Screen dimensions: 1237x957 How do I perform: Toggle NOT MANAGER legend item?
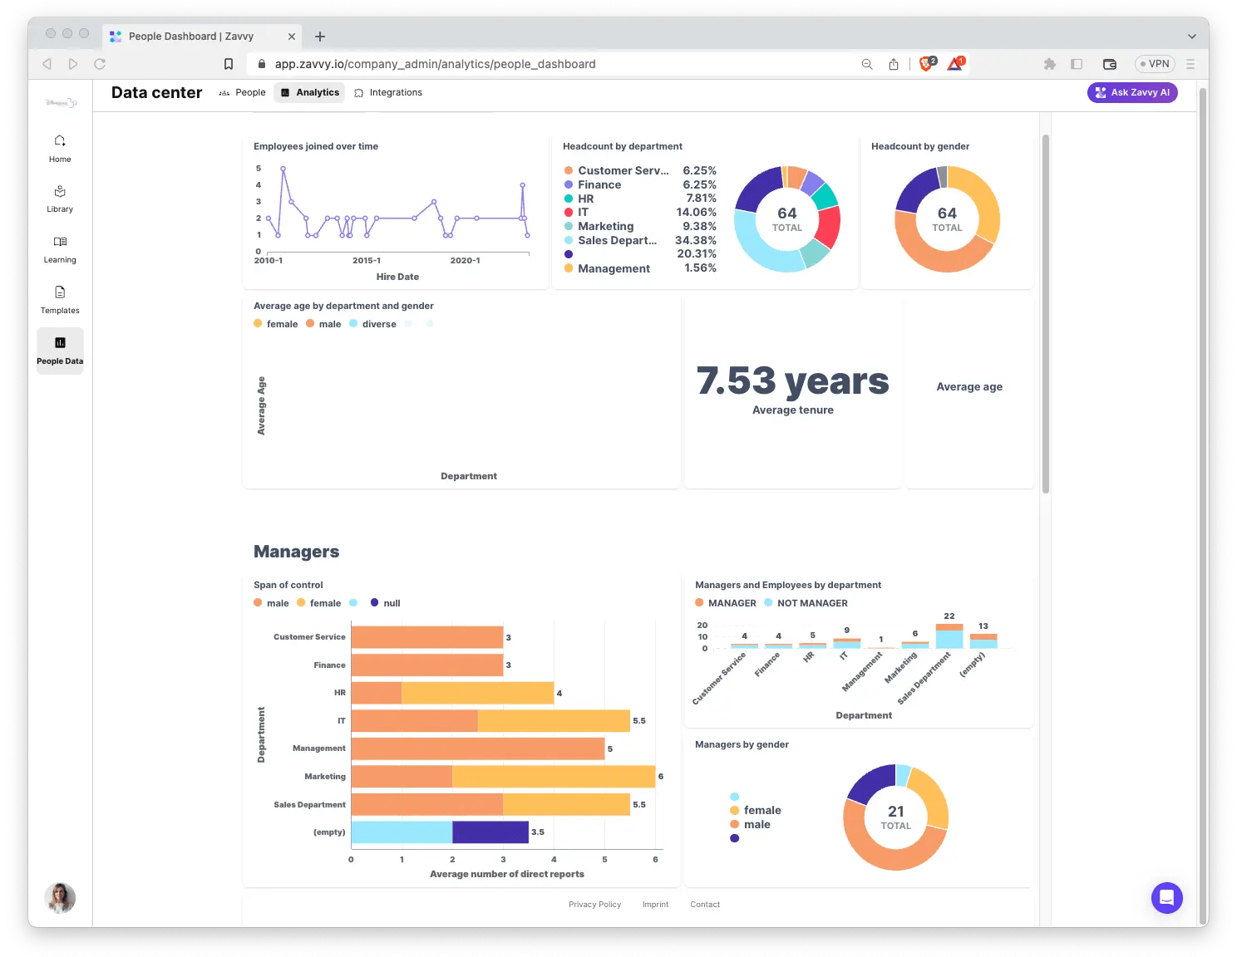click(806, 603)
